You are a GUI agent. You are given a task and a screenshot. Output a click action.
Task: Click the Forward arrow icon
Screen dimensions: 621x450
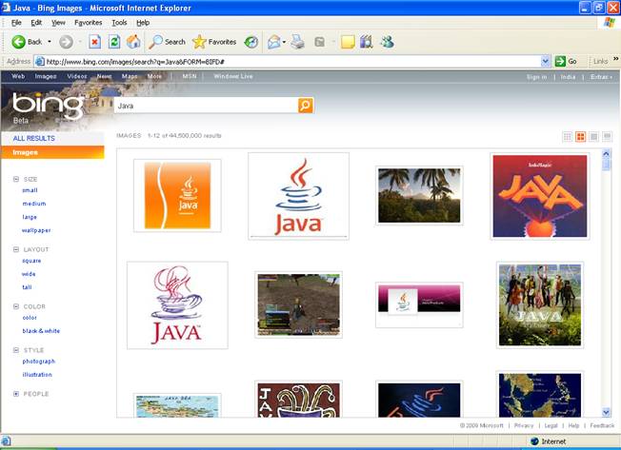(x=66, y=42)
